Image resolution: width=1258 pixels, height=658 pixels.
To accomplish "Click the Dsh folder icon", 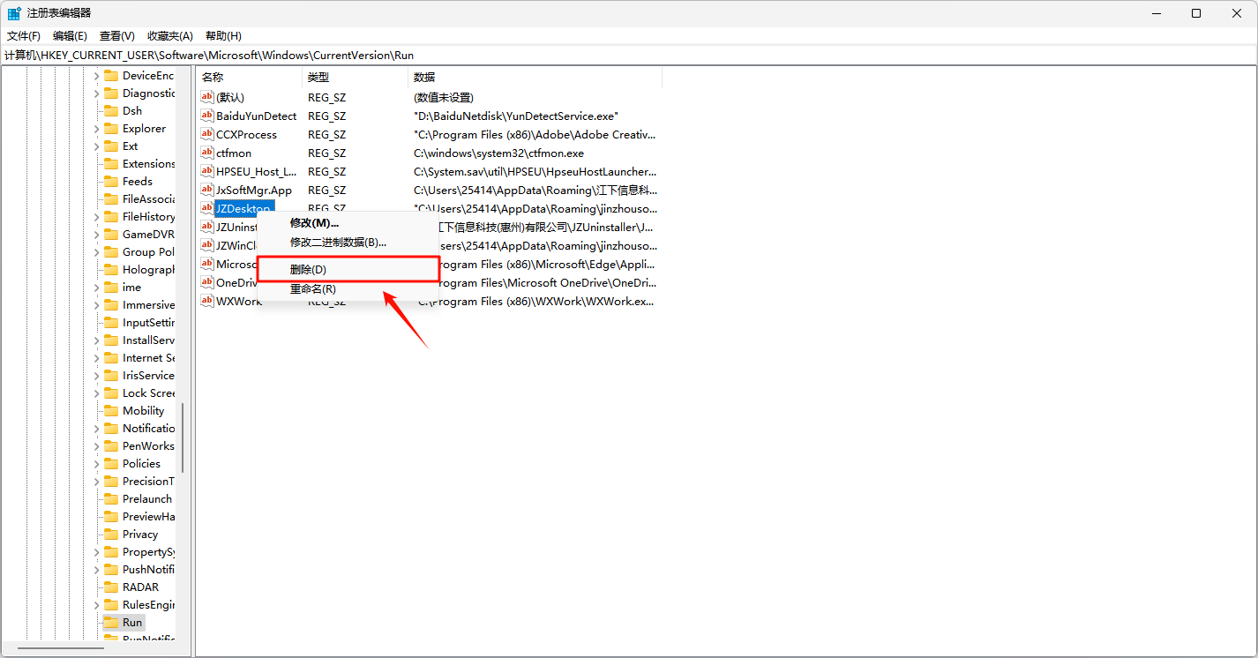I will [111, 110].
